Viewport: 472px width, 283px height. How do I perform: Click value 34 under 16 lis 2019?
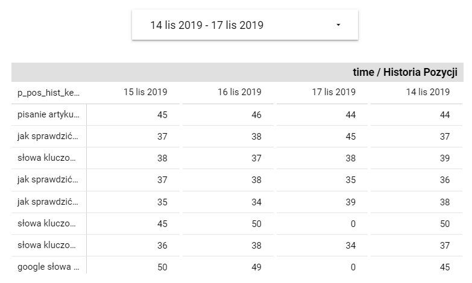tap(256, 202)
